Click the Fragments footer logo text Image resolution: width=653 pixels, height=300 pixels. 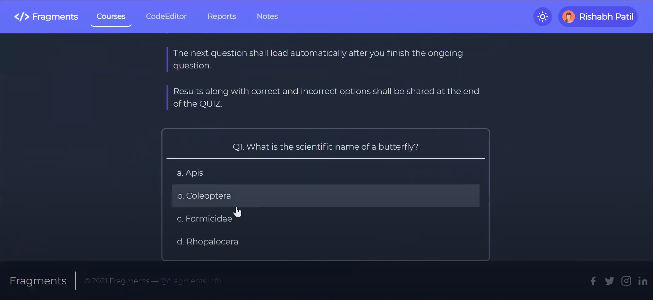click(x=38, y=281)
